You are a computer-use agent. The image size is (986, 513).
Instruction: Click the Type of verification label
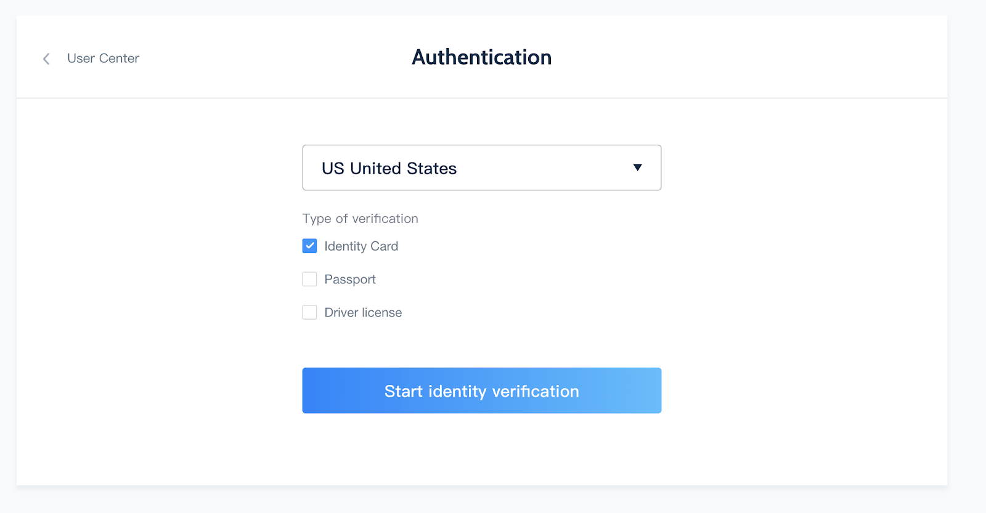pos(360,219)
